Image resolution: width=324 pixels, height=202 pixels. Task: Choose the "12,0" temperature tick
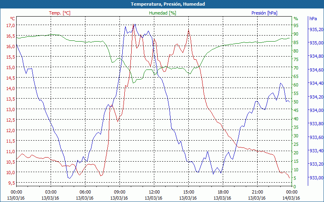click(x=11, y=130)
